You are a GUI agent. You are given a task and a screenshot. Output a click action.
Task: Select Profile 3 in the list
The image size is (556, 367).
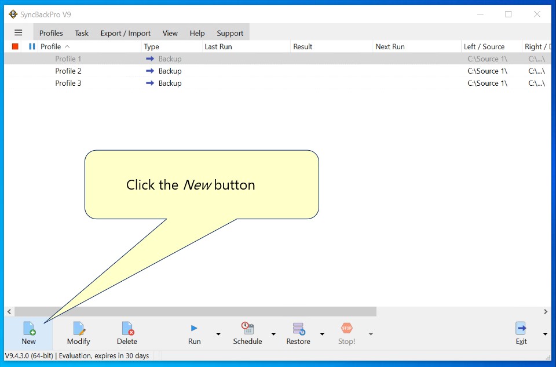68,83
